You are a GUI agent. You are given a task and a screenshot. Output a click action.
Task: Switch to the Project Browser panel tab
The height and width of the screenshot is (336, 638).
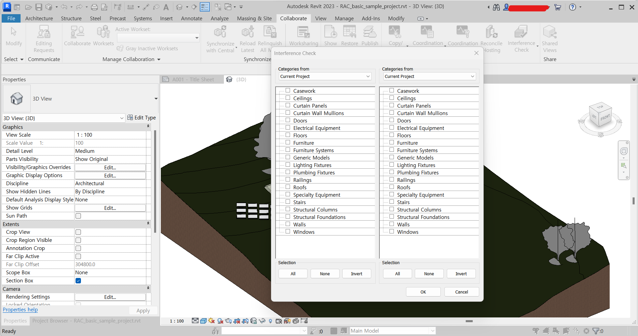point(86,321)
